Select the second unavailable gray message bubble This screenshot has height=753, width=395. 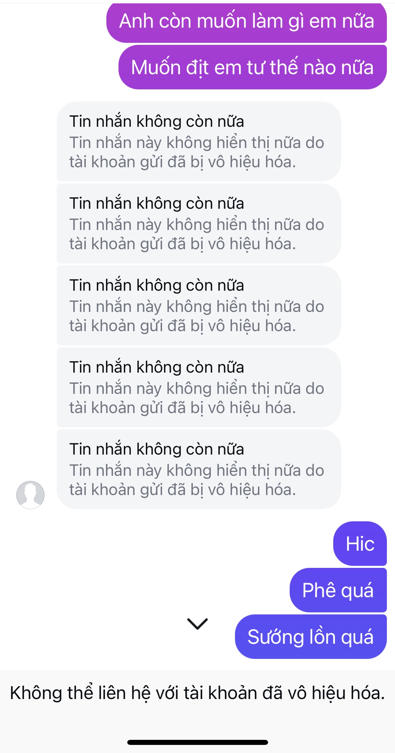[x=199, y=223]
